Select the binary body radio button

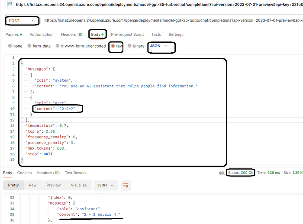coord(129,46)
